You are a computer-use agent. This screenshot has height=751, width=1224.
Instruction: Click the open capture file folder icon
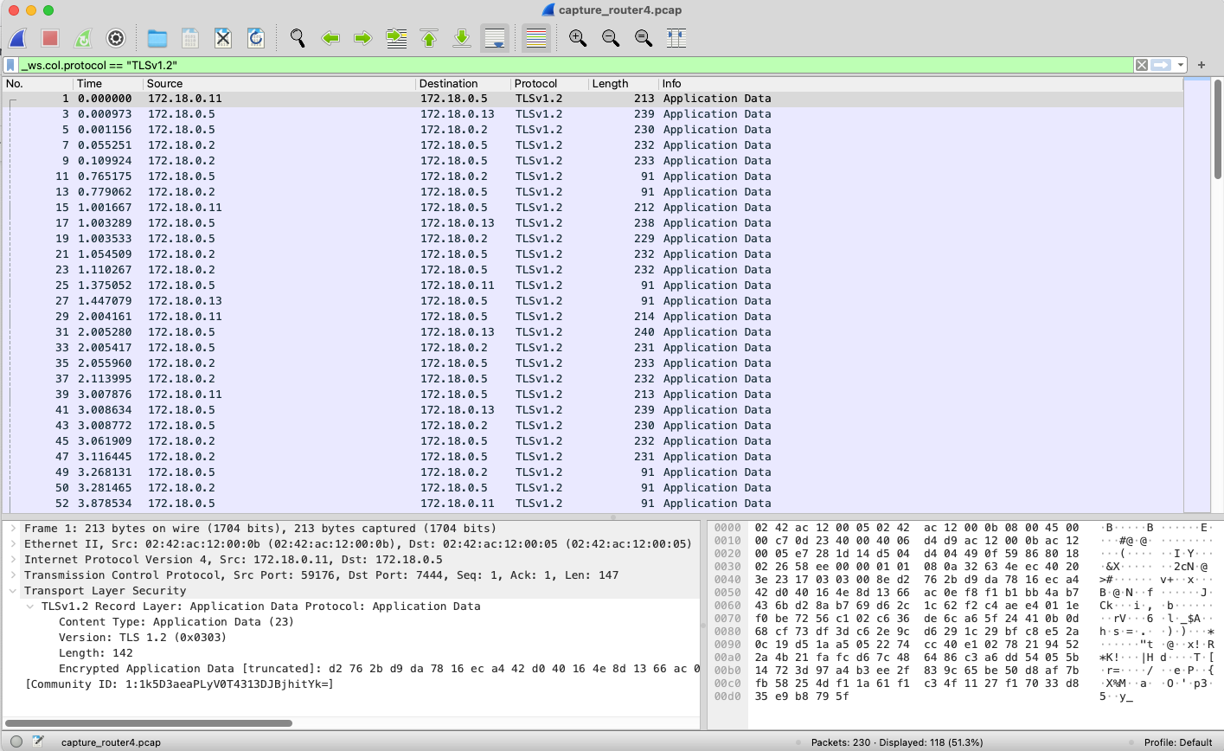click(157, 38)
